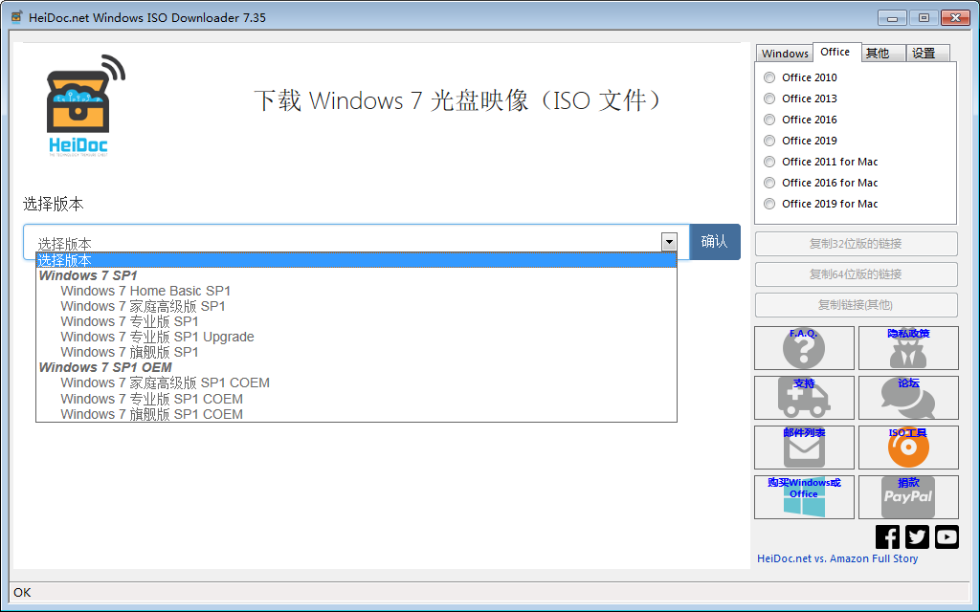Switch to the Windows tab
980x612 pixels.
coord(785,54)
